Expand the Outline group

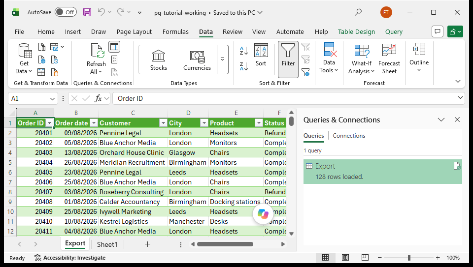(419, 58)
